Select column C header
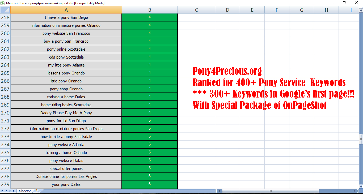Viewport: 363px width, 194px height. tap(196, 10)
